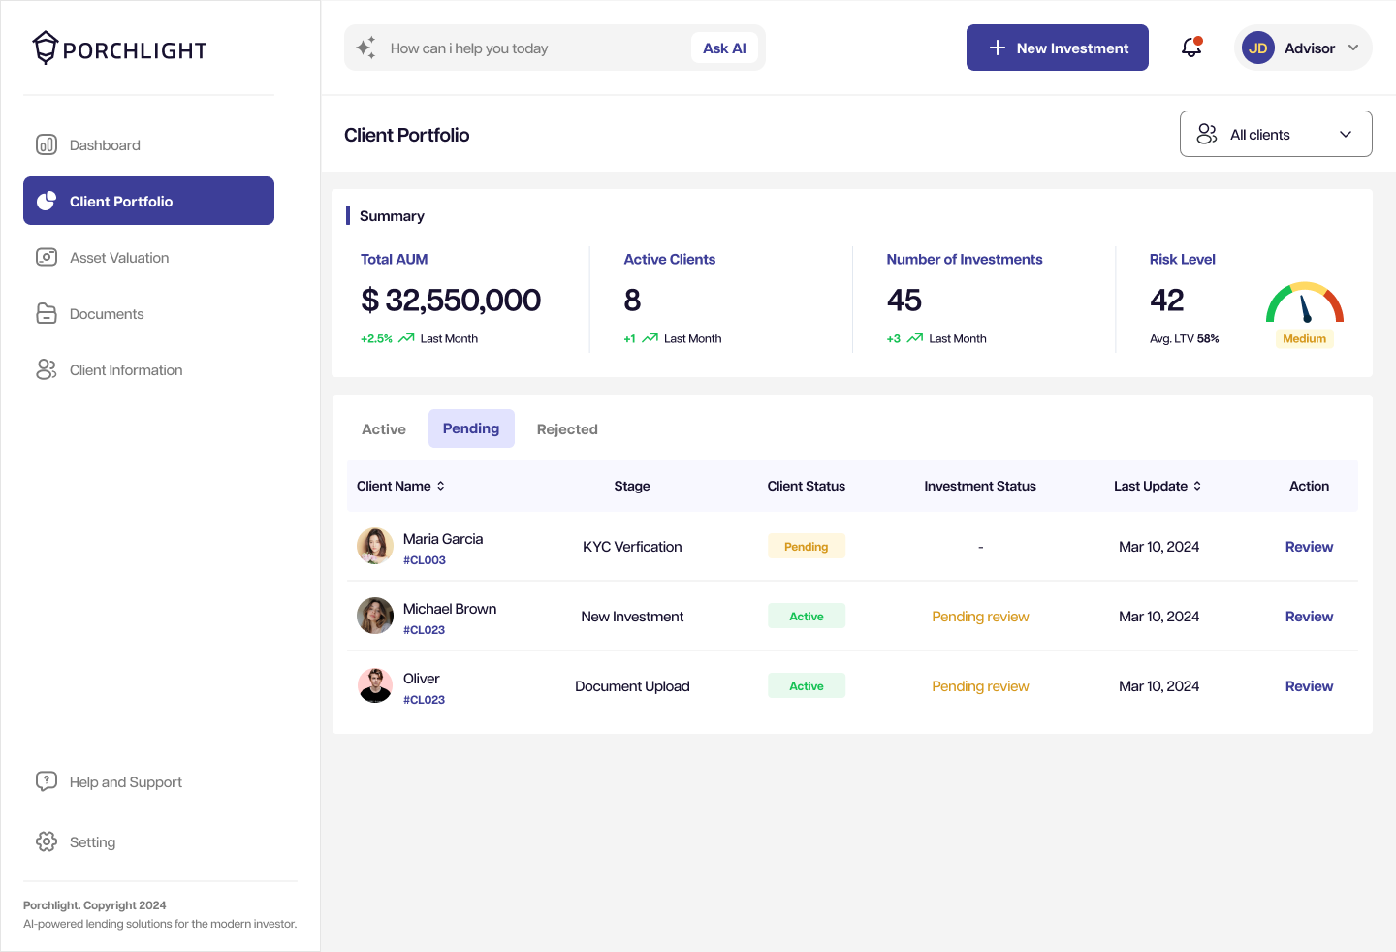The height and width of the screenshot is (952, 1396).
Task: Click the AI help input field
Action: [533, 48]
